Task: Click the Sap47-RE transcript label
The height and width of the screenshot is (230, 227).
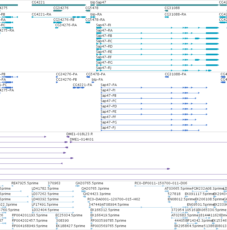Action: click(104, 52)
